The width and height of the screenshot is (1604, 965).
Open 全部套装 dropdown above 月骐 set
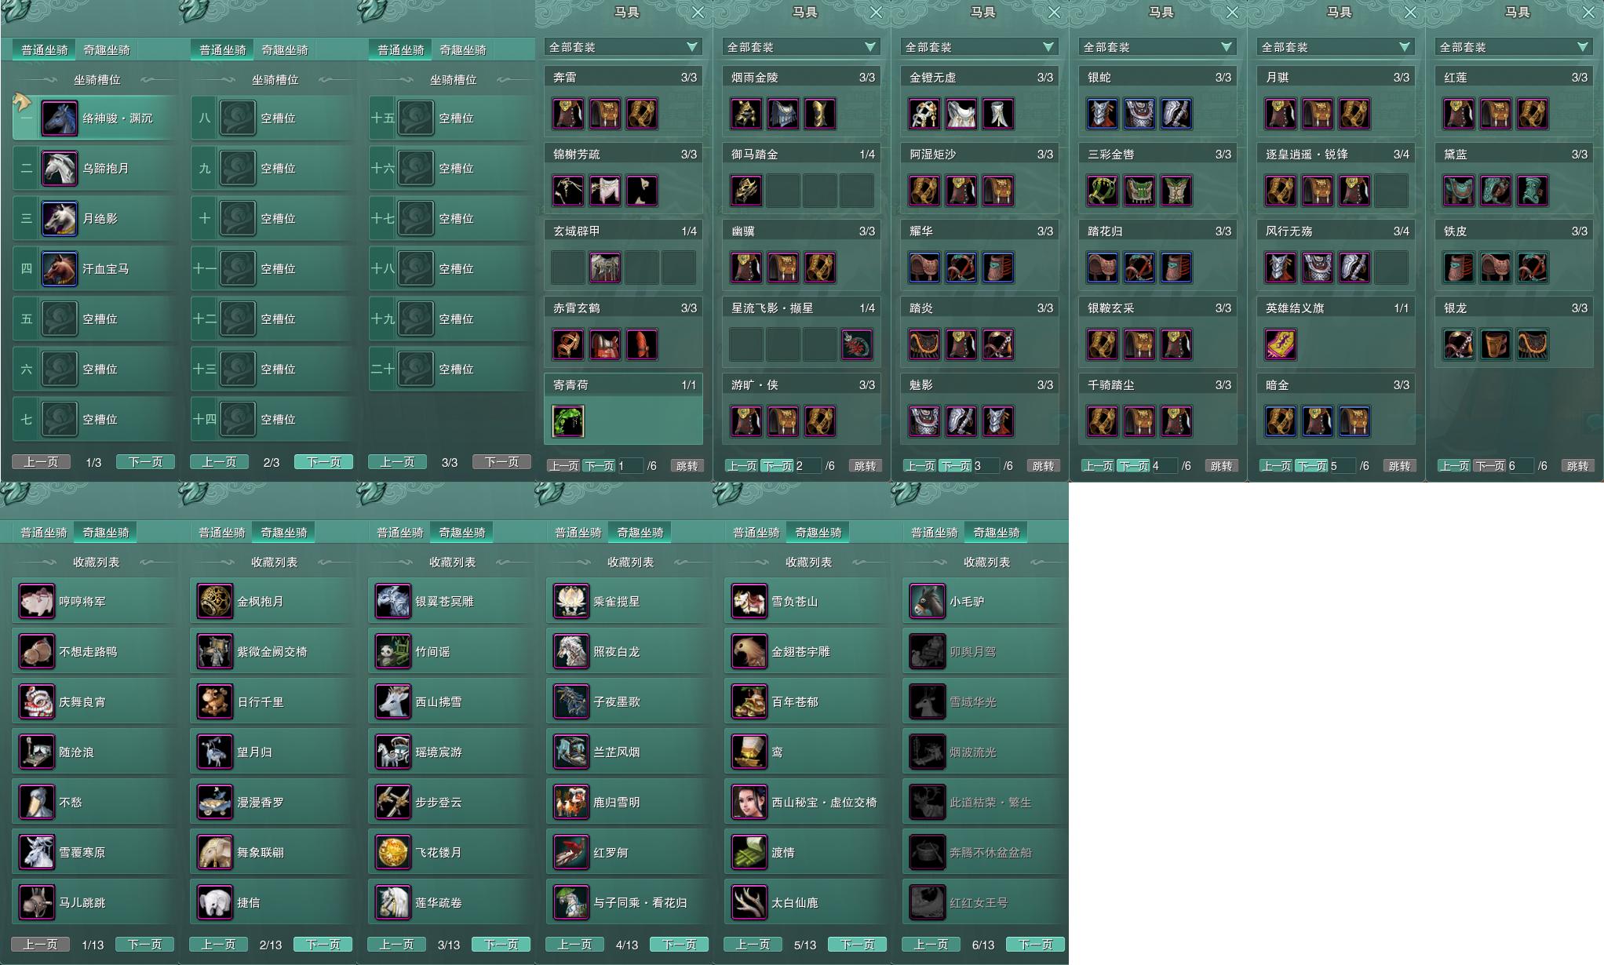click(x=1336, y=47)
